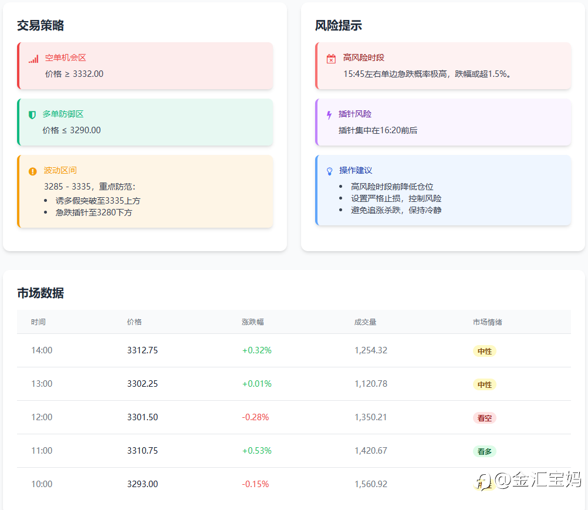This screenshot has width=588, height=510.
Task: Click the 看多 sentiment badge
Action: tap(485, 451)
